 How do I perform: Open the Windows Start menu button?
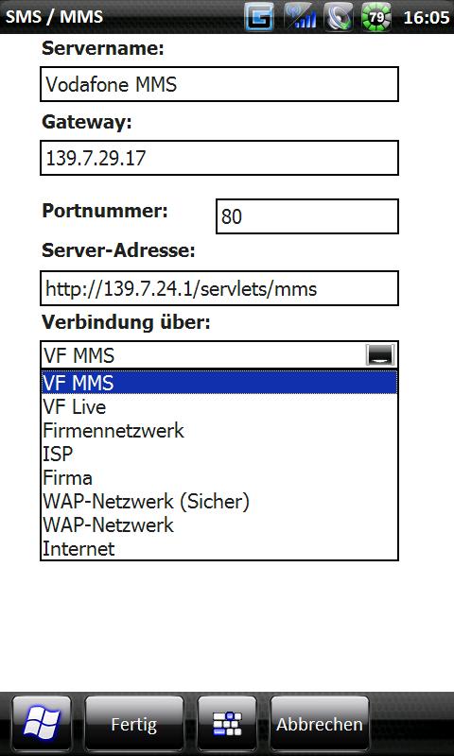[42, 724]
